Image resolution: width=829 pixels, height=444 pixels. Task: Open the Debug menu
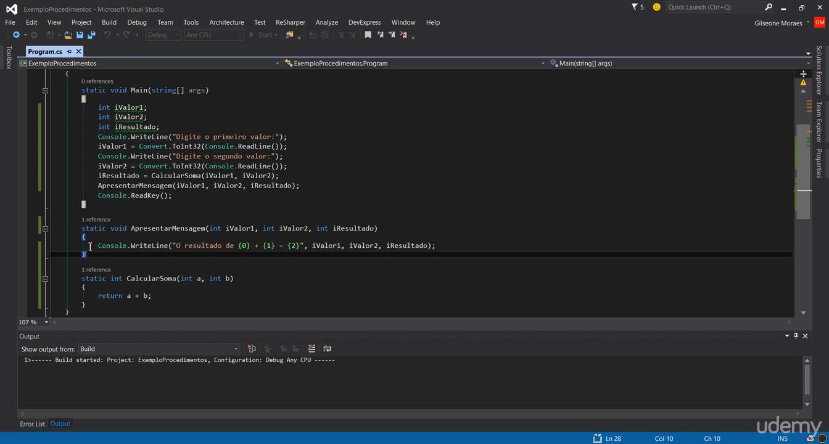coord(137,22)
